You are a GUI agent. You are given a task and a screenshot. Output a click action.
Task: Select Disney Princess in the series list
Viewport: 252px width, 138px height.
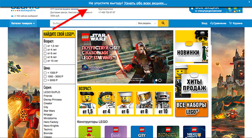pos(53,100)
